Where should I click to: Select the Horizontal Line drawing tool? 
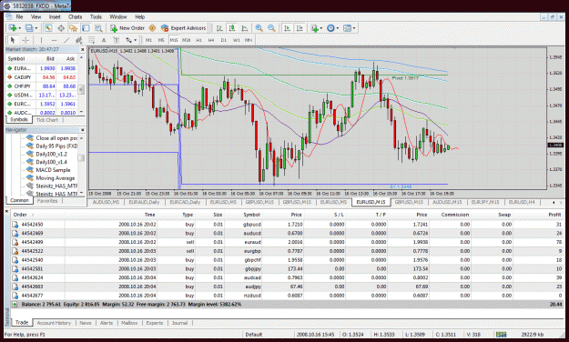(x=54, y=40)
